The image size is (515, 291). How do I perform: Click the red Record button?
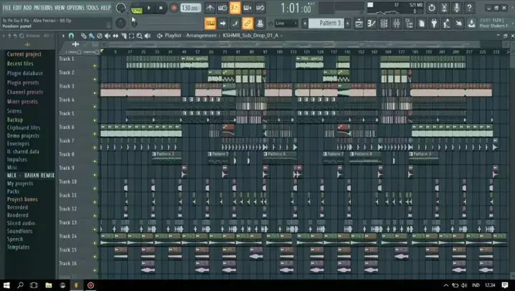[x=174, y=8]
